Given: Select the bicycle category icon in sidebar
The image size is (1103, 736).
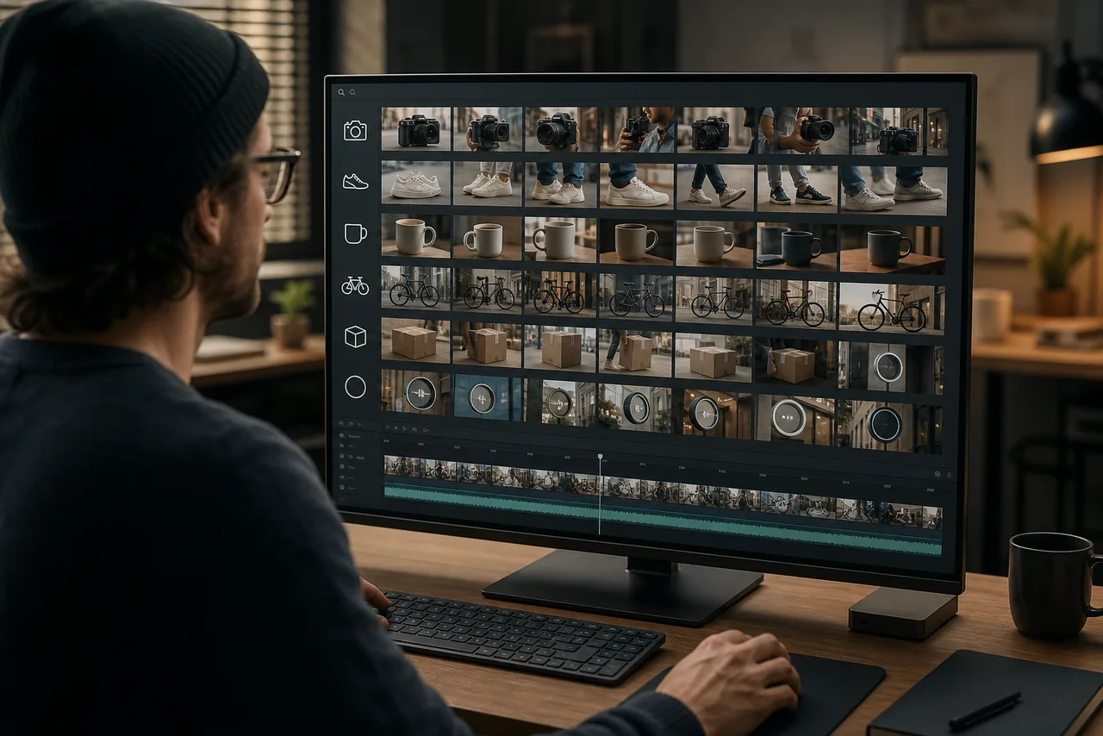Looking at the screenshot, I should point(355,285).
